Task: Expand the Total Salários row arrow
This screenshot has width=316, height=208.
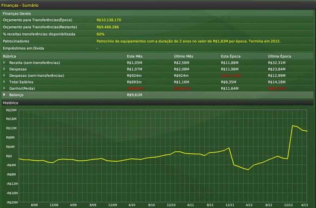Action: tap(4, 82)
